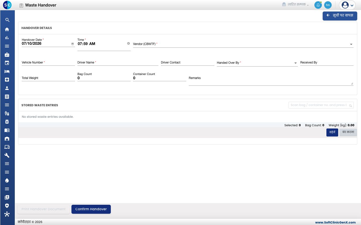
Task: Click the सूची पर वापस button
Action: [x=340, y=15]
